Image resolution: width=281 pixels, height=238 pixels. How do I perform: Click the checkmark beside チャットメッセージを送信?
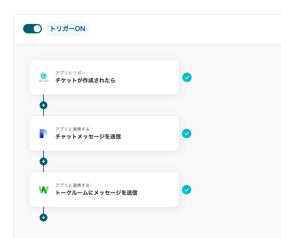(187, 134)
